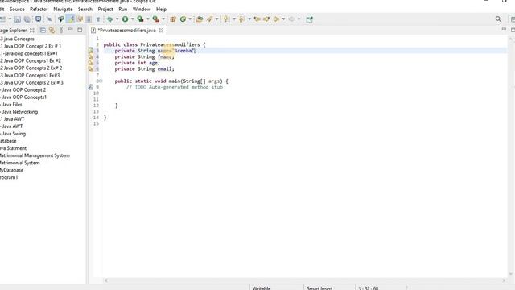Open the Run menu
The image size is (515, 290).
[x=123, y=9]
